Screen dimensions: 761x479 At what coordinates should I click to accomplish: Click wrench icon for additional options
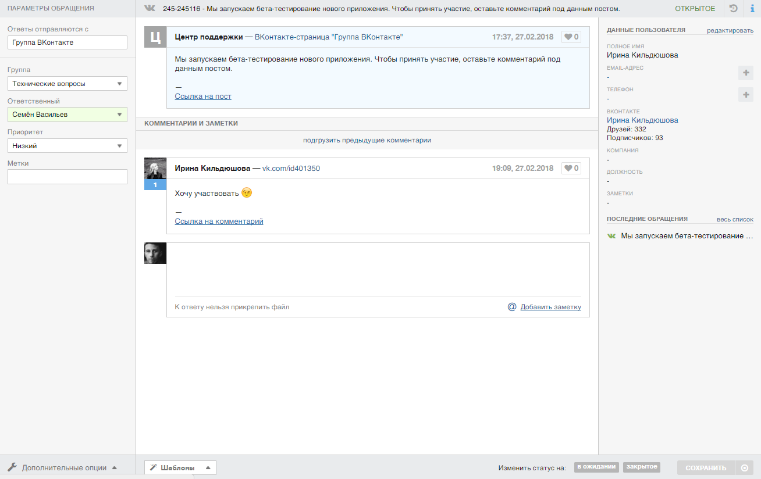point(12,467)
